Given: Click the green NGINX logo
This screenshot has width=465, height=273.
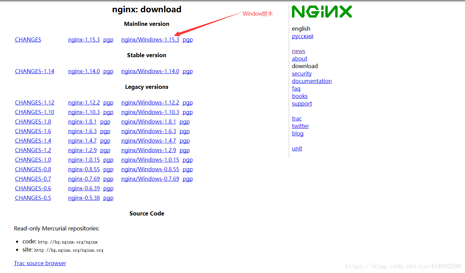Looking at the screenshot, I should point(322,12).
